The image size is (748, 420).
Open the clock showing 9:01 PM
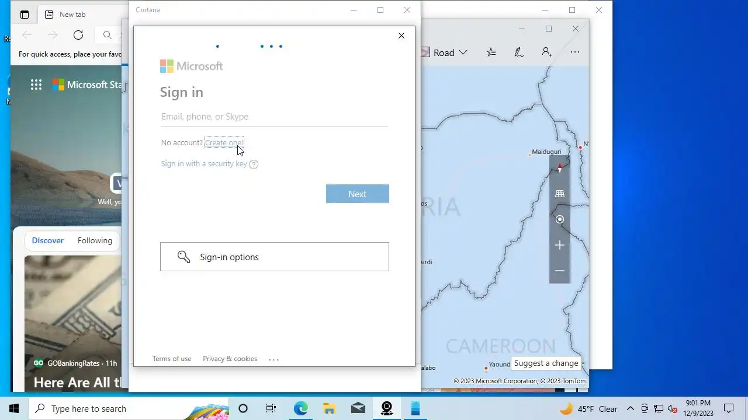(698, 408)
